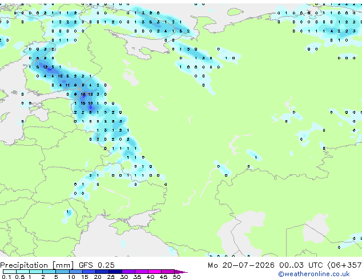Click the 15–20 mm legend color swatch
This screenshot has height=279, width=362.
[x=89, y=272]
